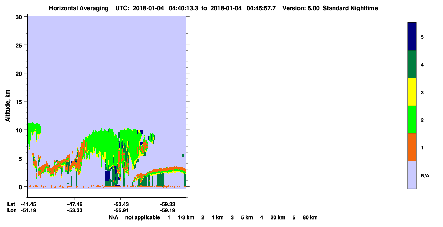Click the y-axis tick label 20
Viewport: 443px width, 227px height.
coord(19,73)
